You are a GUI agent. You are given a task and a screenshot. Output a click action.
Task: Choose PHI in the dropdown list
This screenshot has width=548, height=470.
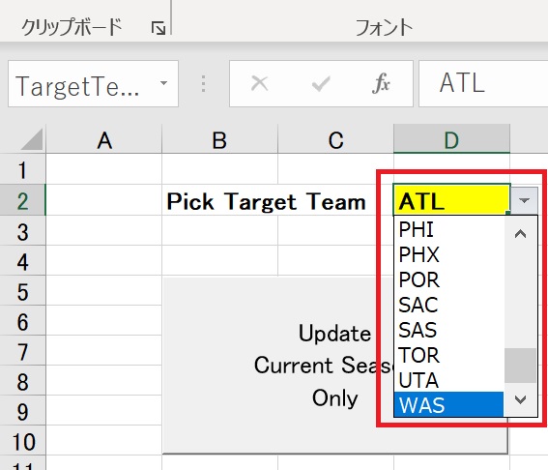tap(448, 229)
